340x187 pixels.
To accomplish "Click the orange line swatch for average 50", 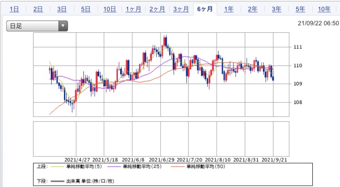I will click(177, 167).
